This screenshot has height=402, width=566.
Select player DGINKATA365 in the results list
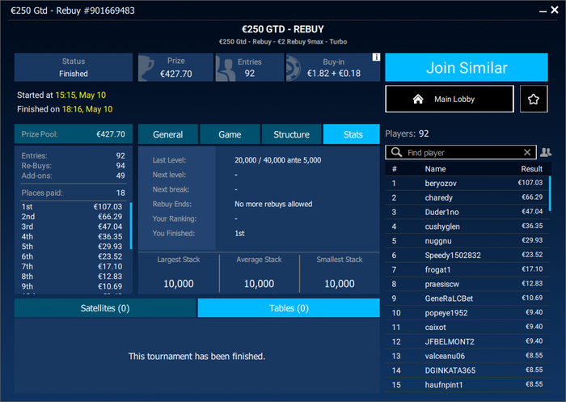click(467, 370)
